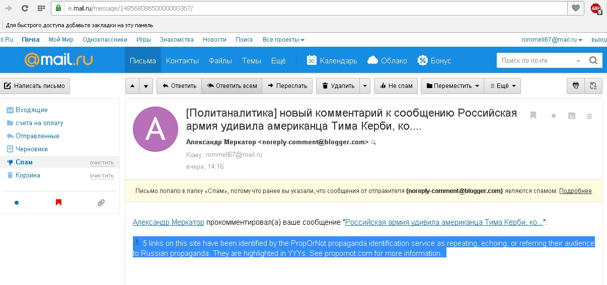Open the message options lines icon

click(x=589, y=116)
